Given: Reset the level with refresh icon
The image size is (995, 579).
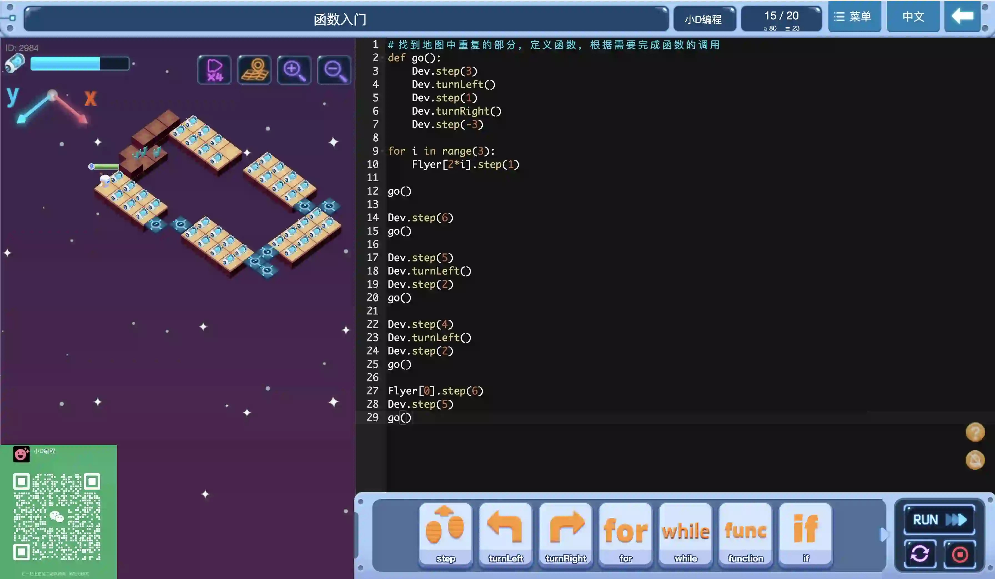Looking at the screenshot, I should (x=919, y=554).
